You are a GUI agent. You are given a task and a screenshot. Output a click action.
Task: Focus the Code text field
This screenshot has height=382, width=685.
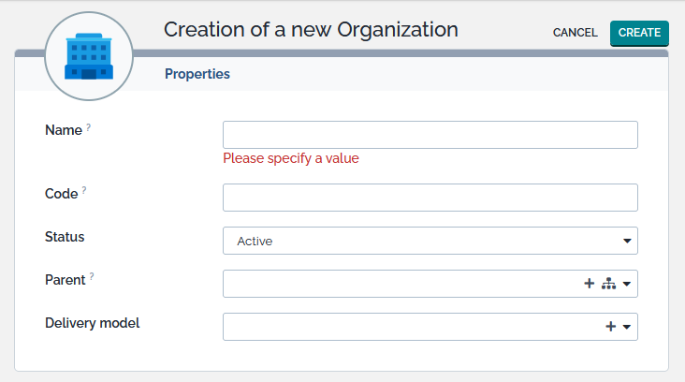point(430,198)
